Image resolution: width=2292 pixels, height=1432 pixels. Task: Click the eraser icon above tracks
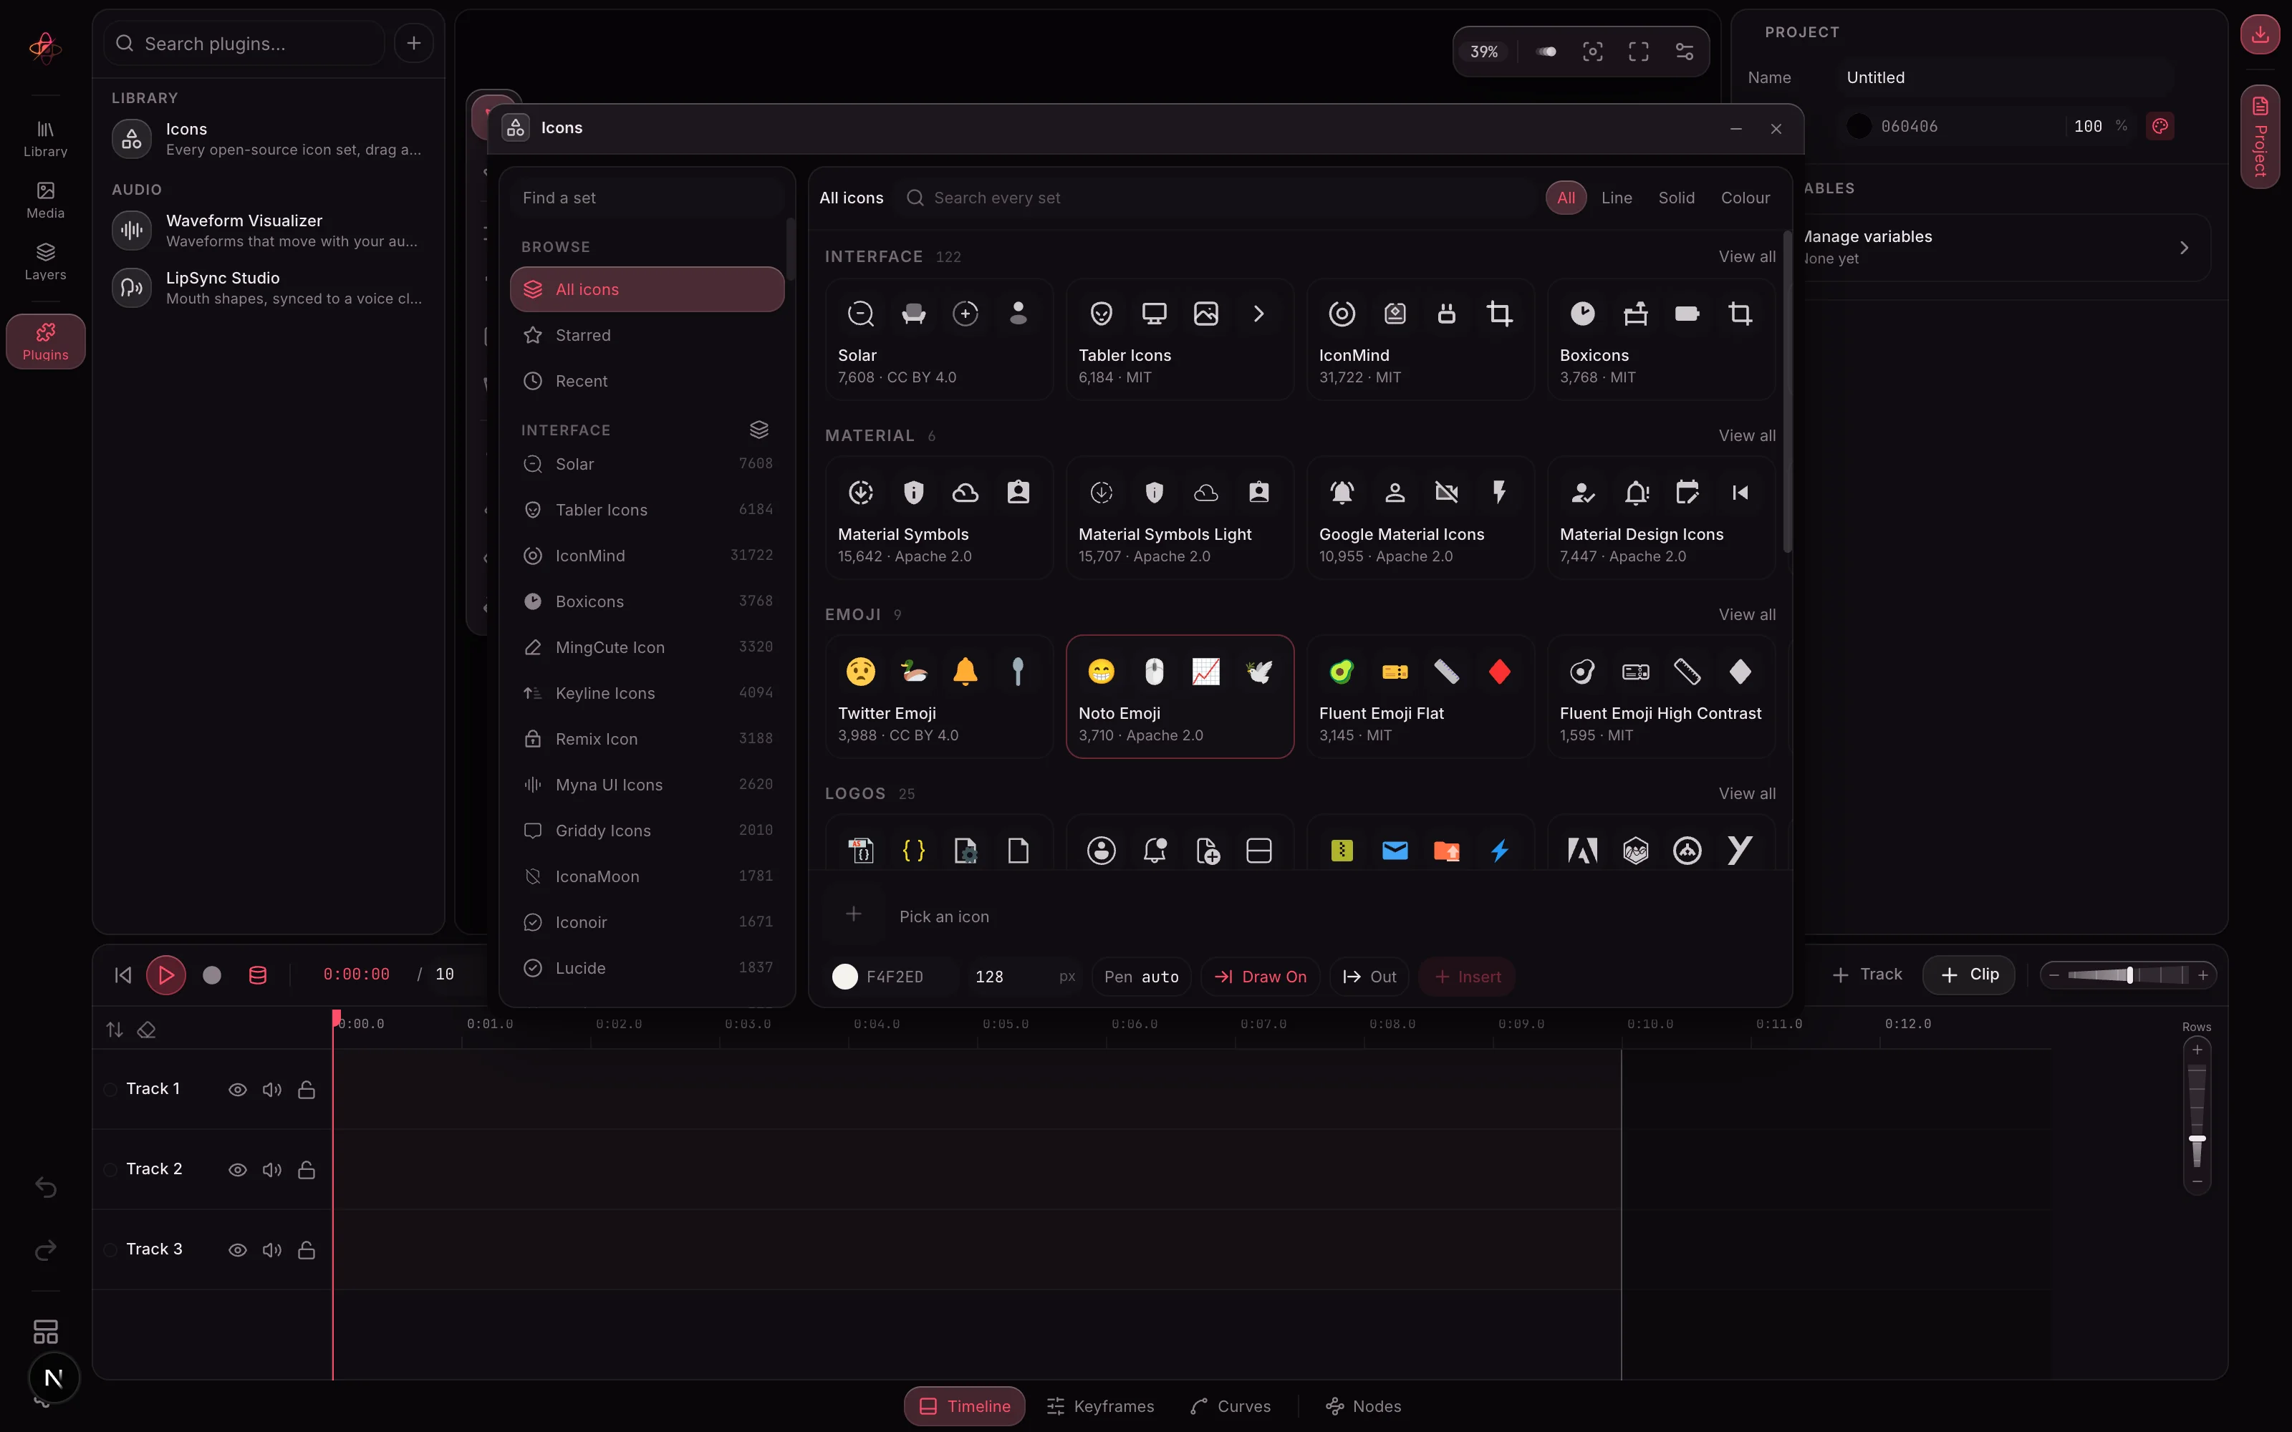[147, 1030]
